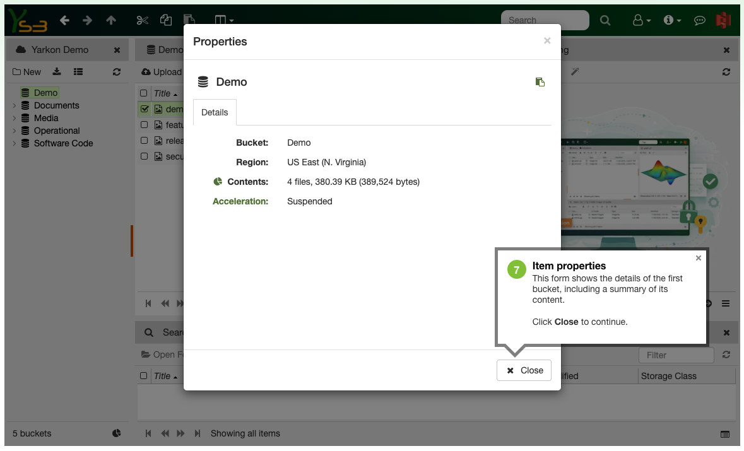This screenshot has width=744, height=451.
Task: Check the box for the second file row
Action: click(144, 125)
